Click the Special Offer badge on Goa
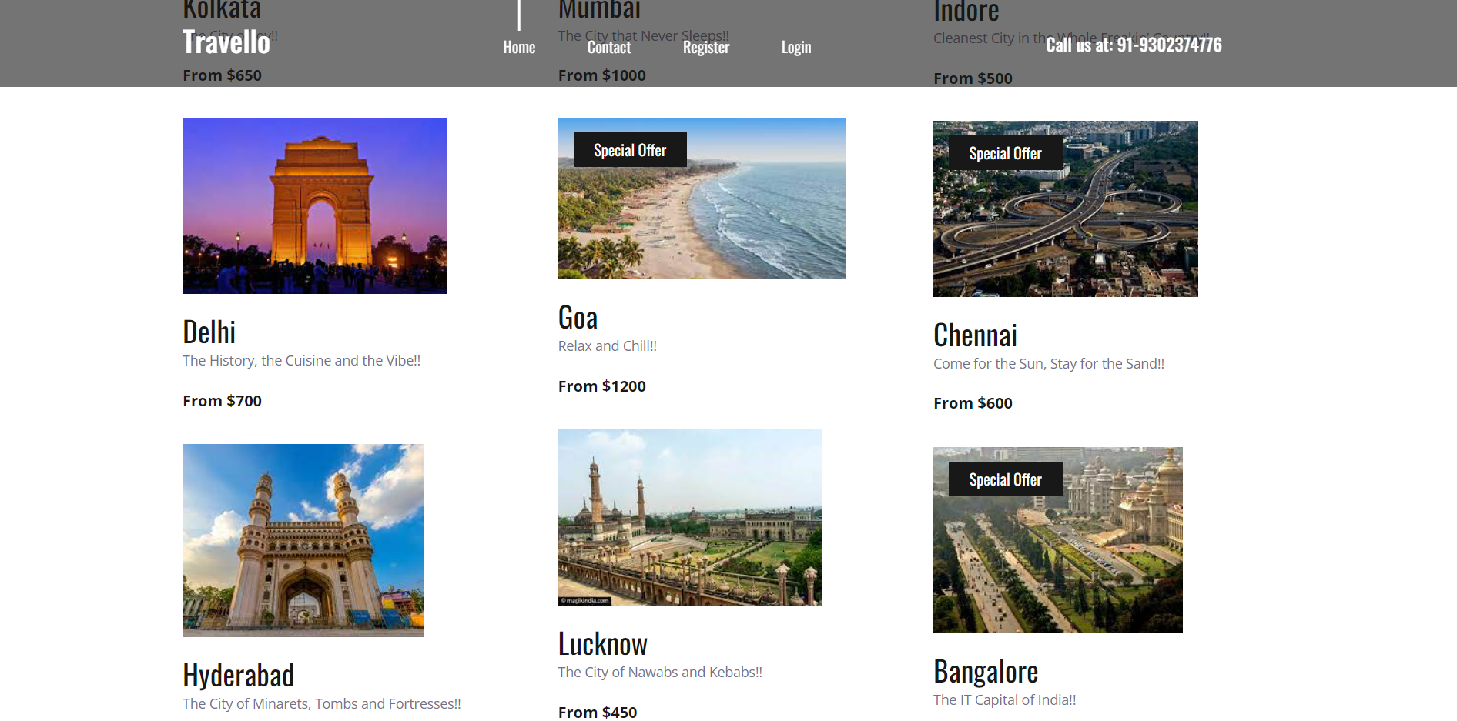 [629, 149]
